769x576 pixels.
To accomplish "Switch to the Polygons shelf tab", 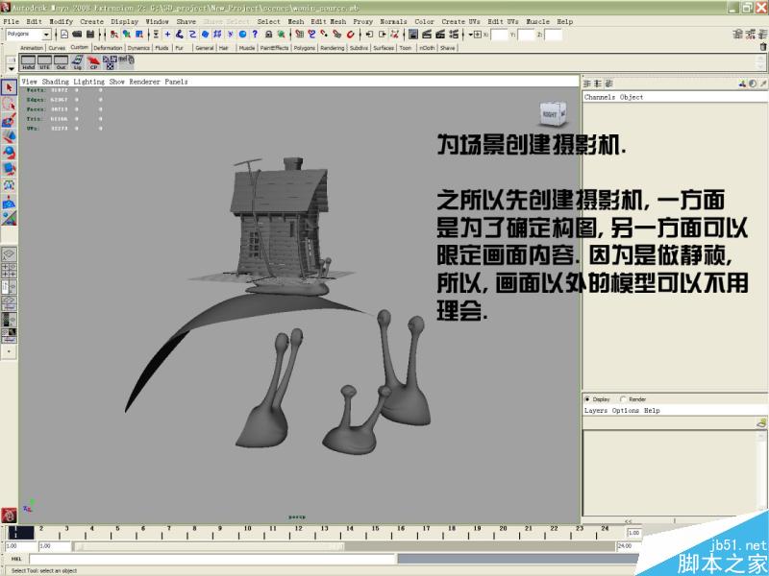I will (x=305, y=48).
